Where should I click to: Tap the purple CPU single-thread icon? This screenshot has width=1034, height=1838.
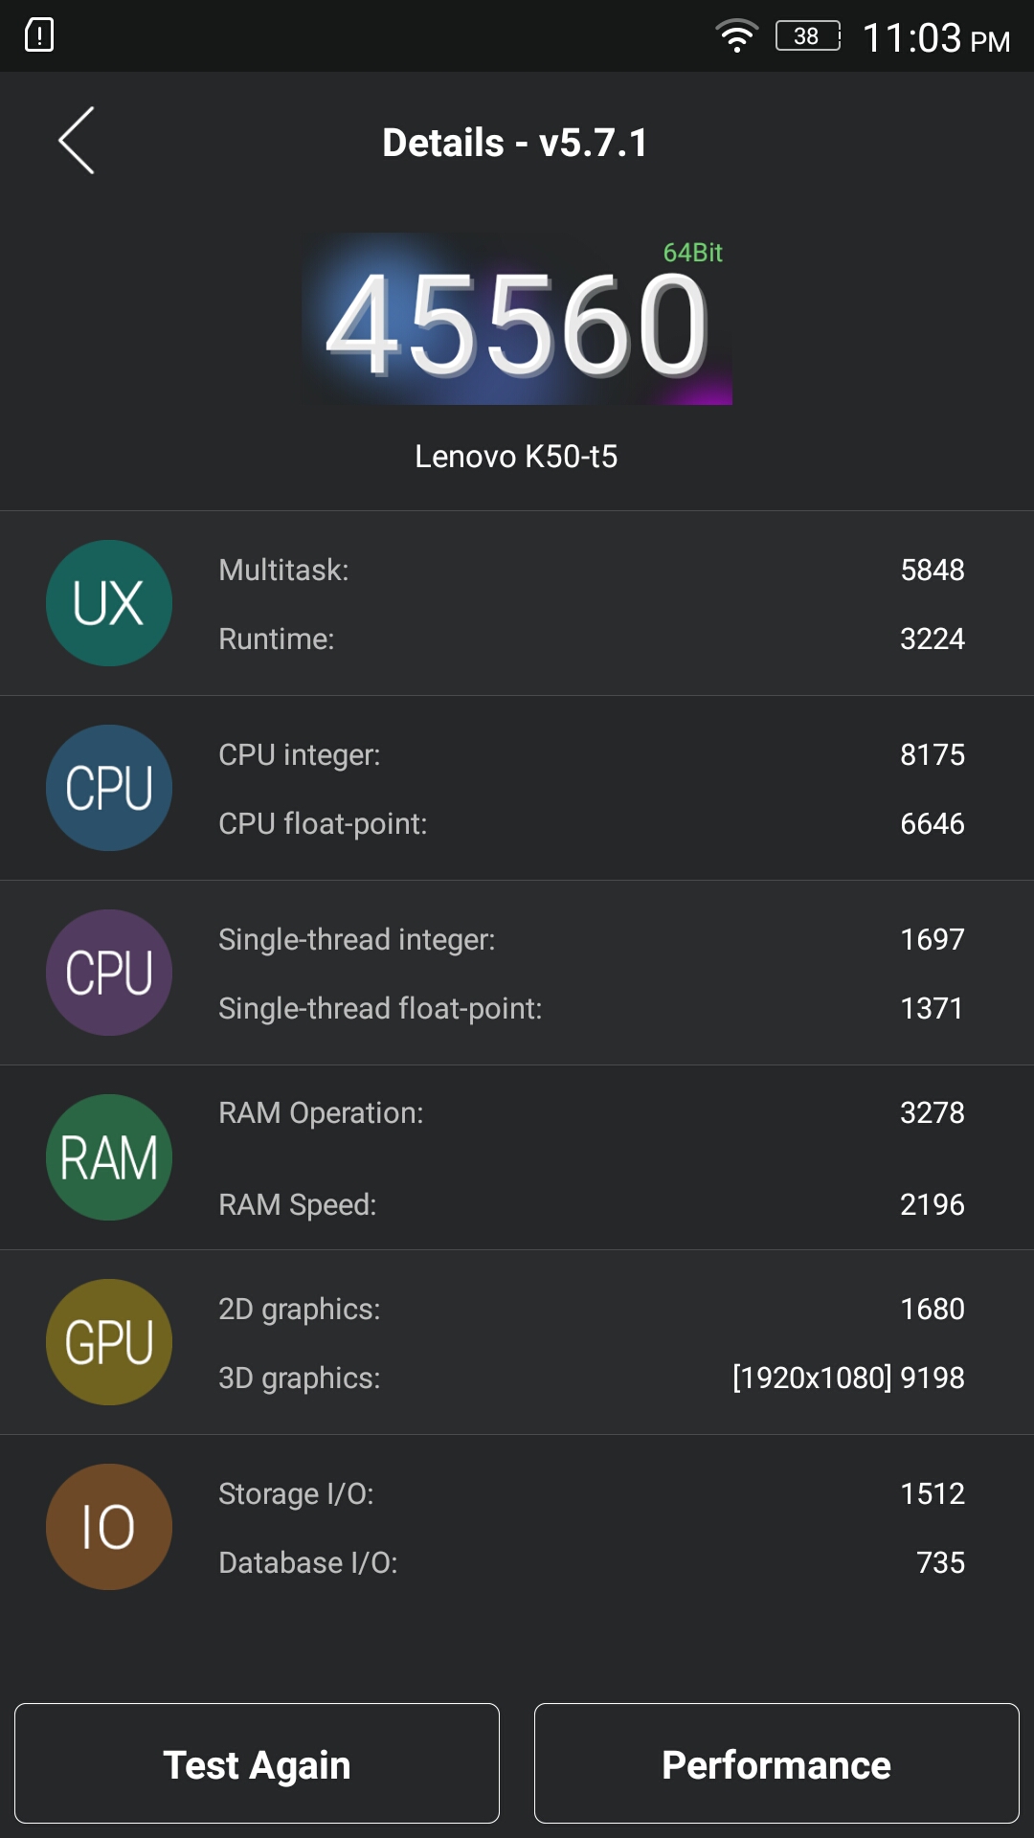point(109,973)
